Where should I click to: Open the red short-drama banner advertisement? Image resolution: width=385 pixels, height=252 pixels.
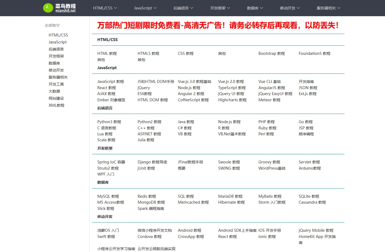218,25
